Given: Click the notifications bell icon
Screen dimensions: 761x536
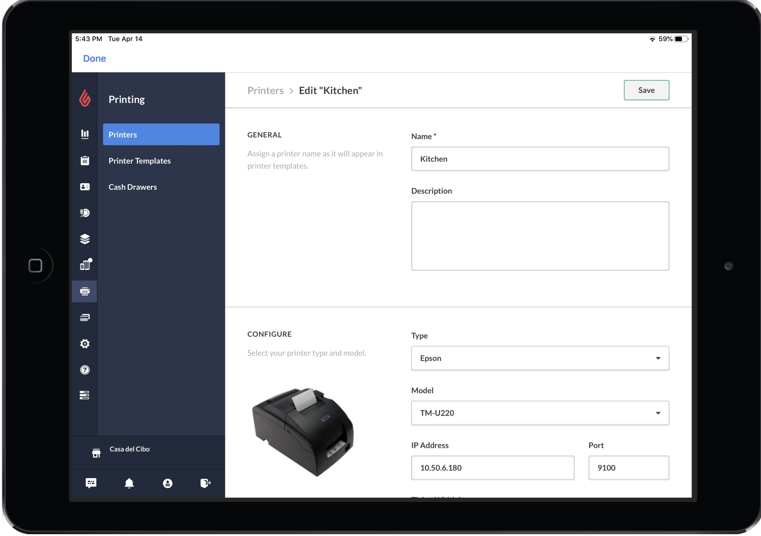Looking at the screenshot, I should coord(129,483).
